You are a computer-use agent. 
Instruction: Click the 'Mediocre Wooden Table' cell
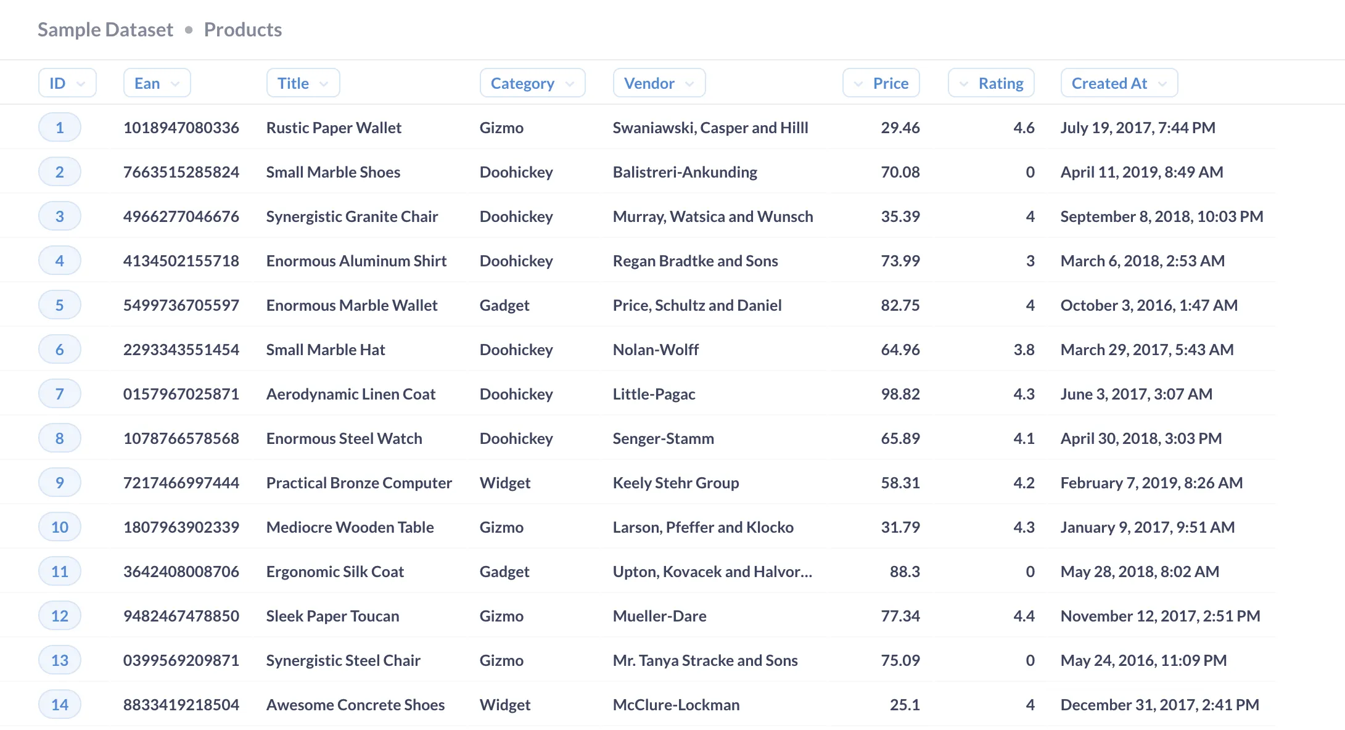(350, 527)
